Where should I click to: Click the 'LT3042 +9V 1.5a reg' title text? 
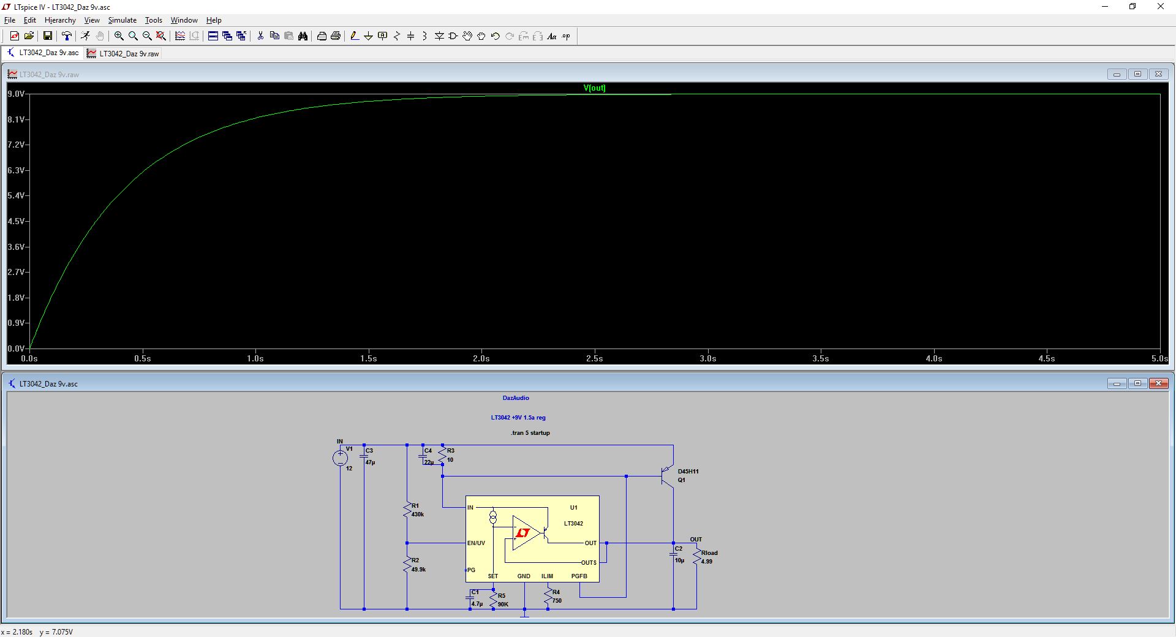point(518,417)
